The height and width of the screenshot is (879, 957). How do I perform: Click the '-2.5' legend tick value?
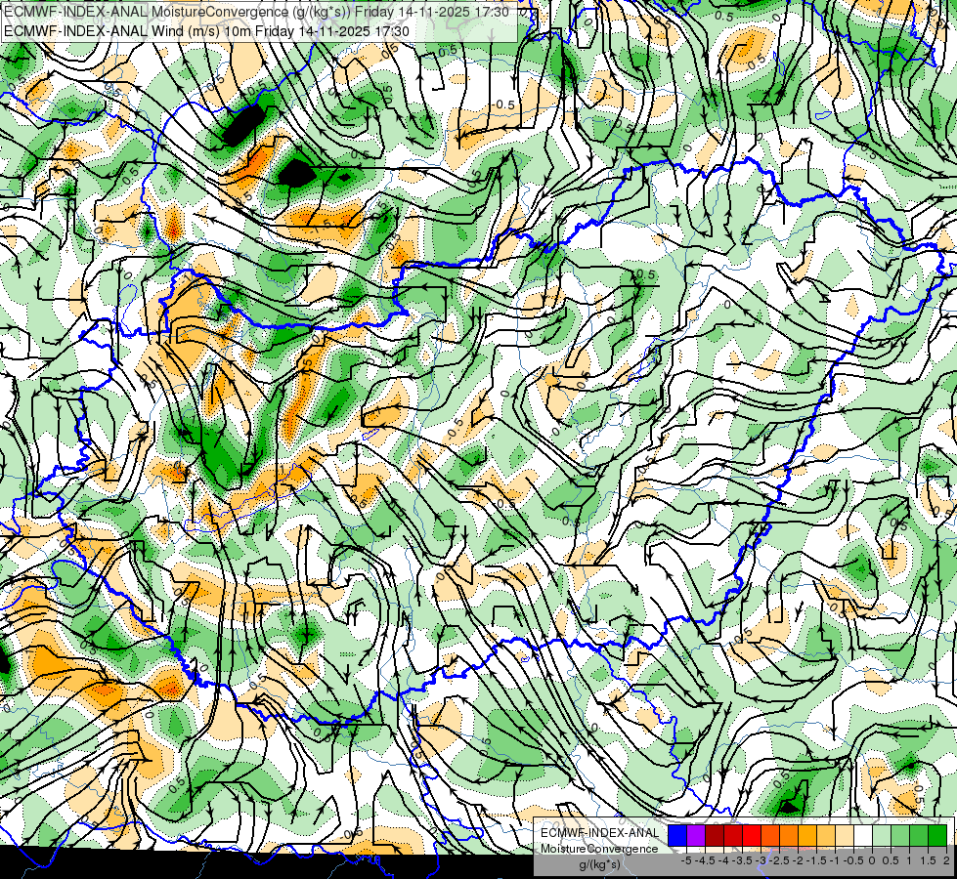pos(779,860)
